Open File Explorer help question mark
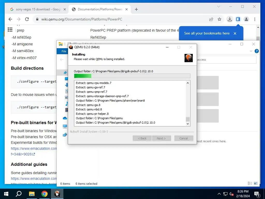Viewport: 265px width, 199px height. pyautogui.click(x=256, y=51)
